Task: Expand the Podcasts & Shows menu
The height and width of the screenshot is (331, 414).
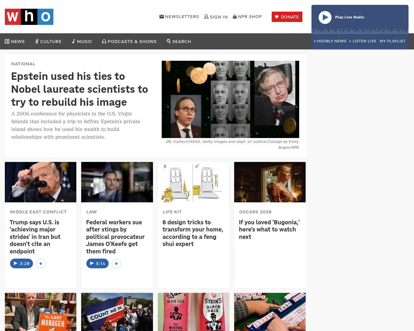Action: pyautogui.click(x=129, y=41)
